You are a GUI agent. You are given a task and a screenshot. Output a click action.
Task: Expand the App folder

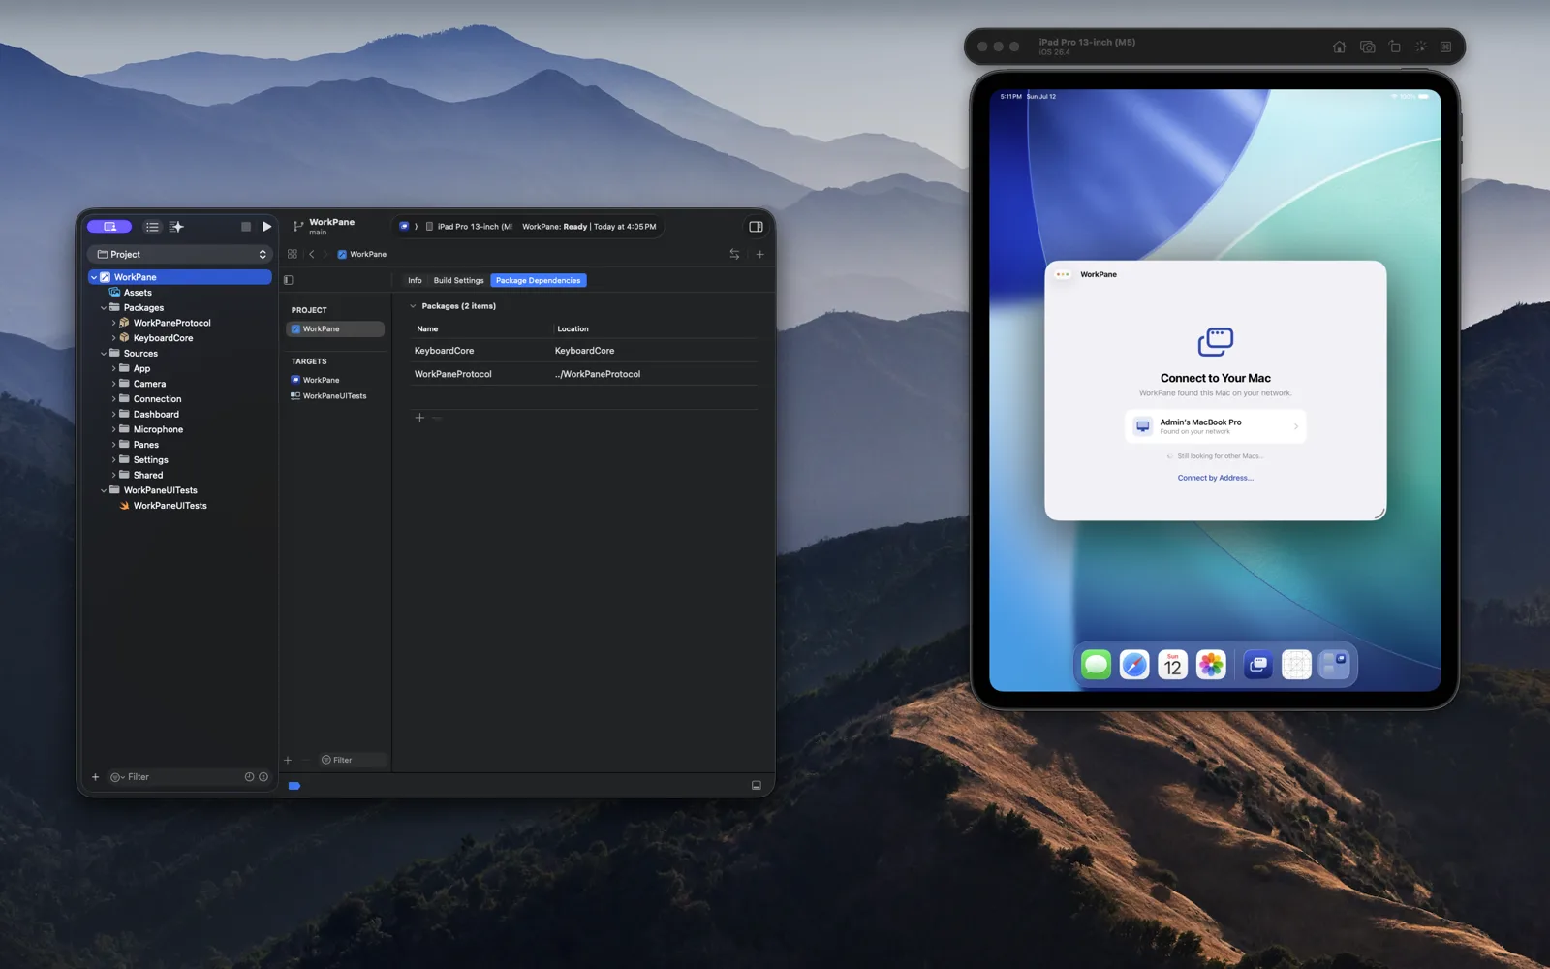[x=113, y=368]
